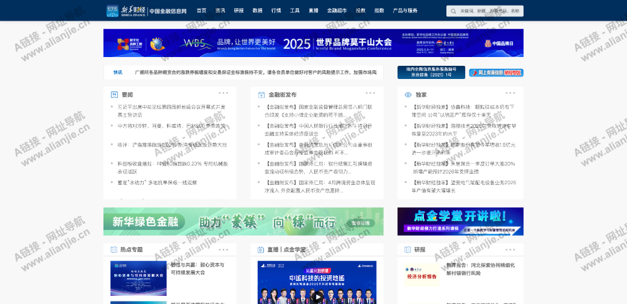Open 望变电气 exclusive article
Image resolution: width=627 pixels, height=304 pixels.
click(x=464, y=187)
